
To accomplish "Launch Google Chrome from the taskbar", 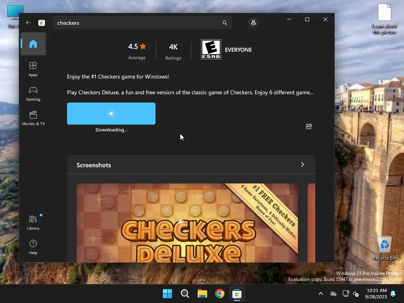I will [x=220, y=294].
